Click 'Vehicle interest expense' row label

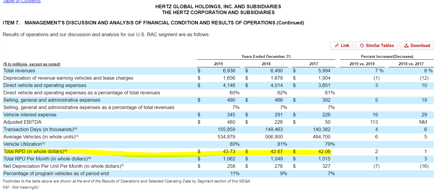click(x=30, y=115)
